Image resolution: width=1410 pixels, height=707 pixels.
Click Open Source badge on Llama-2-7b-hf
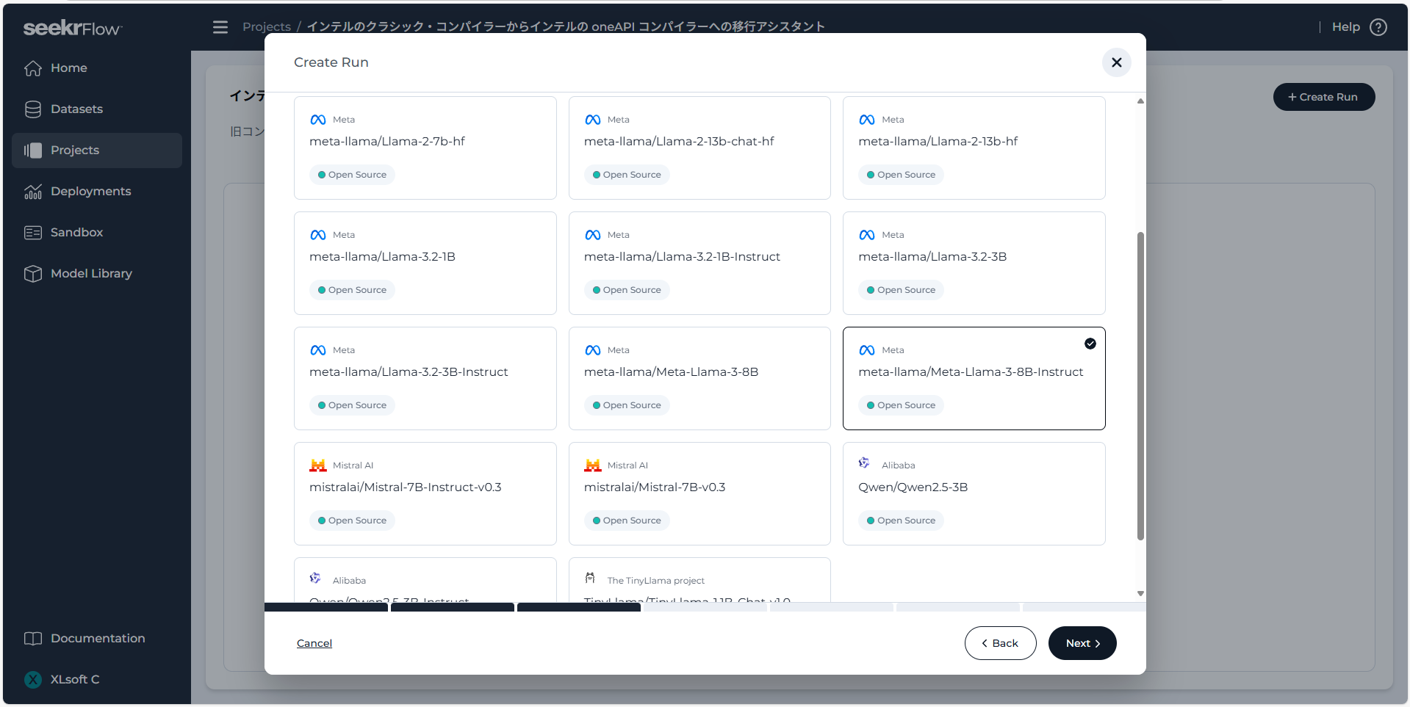tap(352, 175)
